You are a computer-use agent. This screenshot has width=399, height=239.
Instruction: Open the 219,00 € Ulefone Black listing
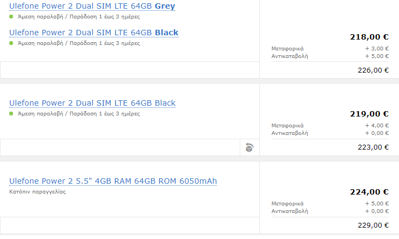(x=92, y=103)
